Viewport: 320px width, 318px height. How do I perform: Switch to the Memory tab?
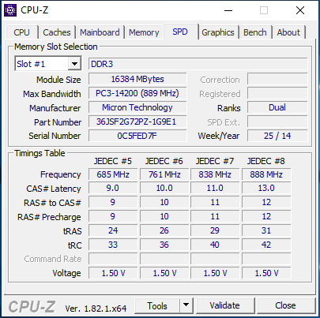(x=144, y=32)
